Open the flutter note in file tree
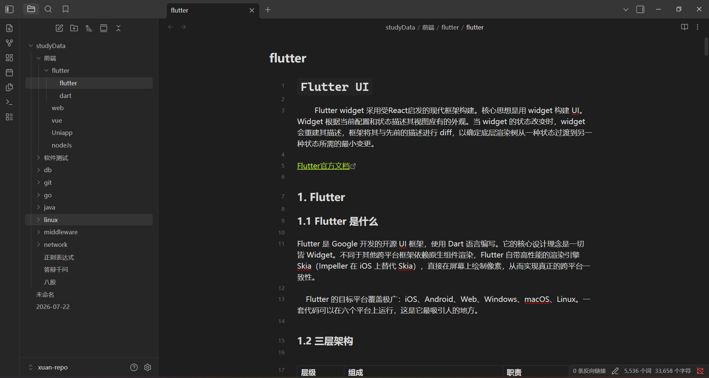Image resolution: width=709 pixels, height=378 pixels. pyautogui.click(x=89, y=83)
